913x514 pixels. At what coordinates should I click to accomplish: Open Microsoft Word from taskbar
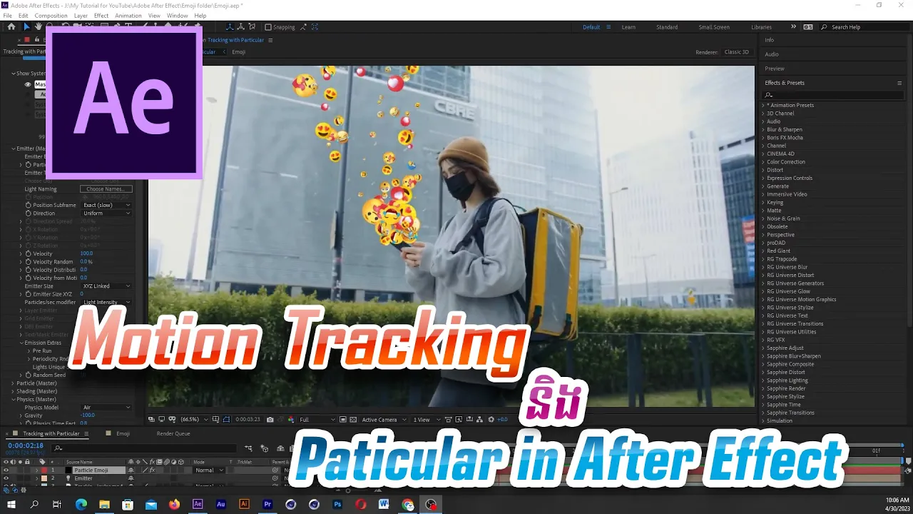tap(384, 504)
